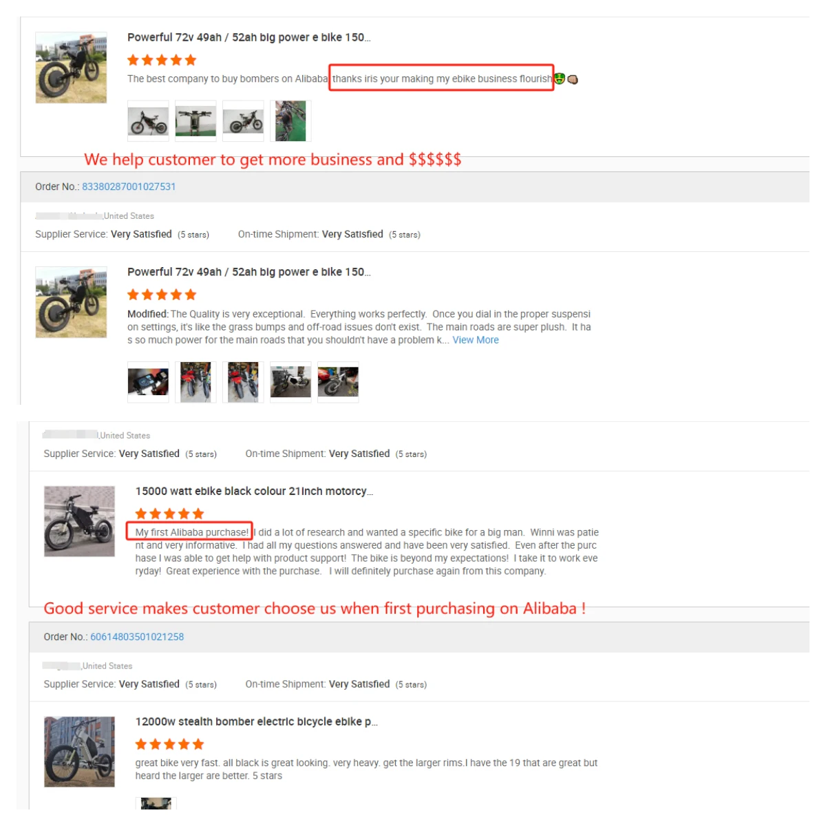826x826 pixels.
Task: Open first review's fourth rider photo thumbnail
Action: coord(290,121)
